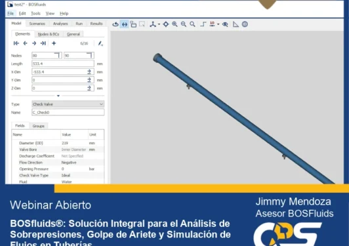Switch to Nodes & BCs tab
This screenshot has height=246, width=349.
[x=49, y=34]
